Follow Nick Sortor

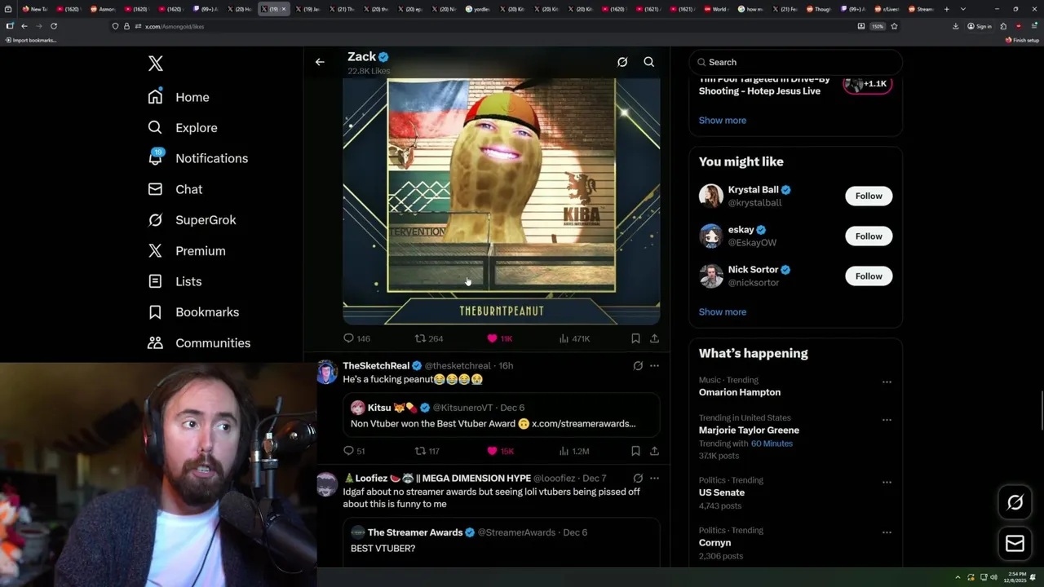coord(869,276)
